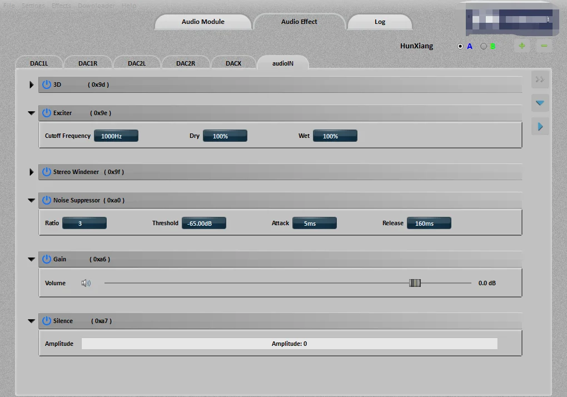This screenshot has width=567, height=397.
Task: Click the Ratio value 3 field
Action: (x=84, y=223)
